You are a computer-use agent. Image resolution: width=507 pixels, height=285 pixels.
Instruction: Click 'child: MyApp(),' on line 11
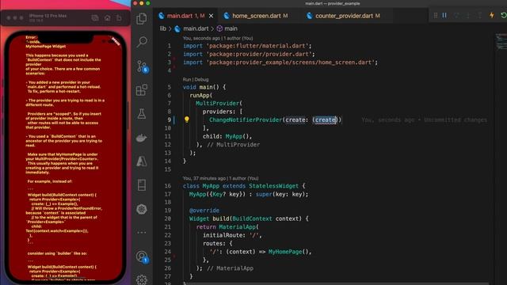pos(227,136)
